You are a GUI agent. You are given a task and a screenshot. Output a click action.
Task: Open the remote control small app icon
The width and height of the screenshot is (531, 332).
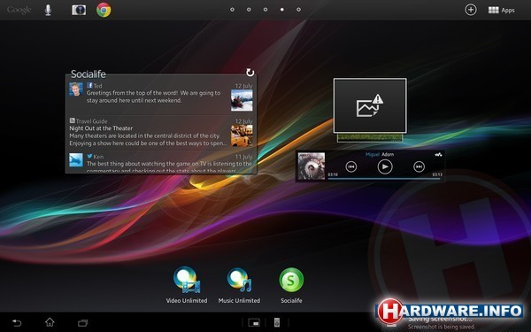click(277, 322)
